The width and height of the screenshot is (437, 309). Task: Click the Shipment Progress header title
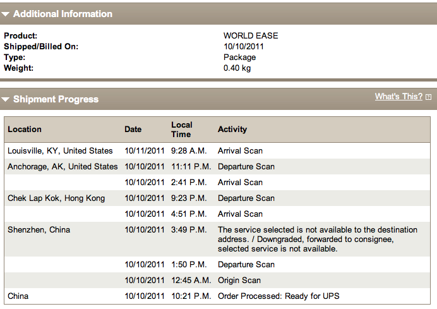coord(56,99)
